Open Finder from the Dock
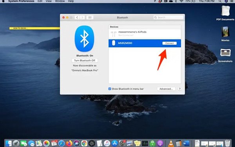The image size is (235, 147). (x=9, y=143)
